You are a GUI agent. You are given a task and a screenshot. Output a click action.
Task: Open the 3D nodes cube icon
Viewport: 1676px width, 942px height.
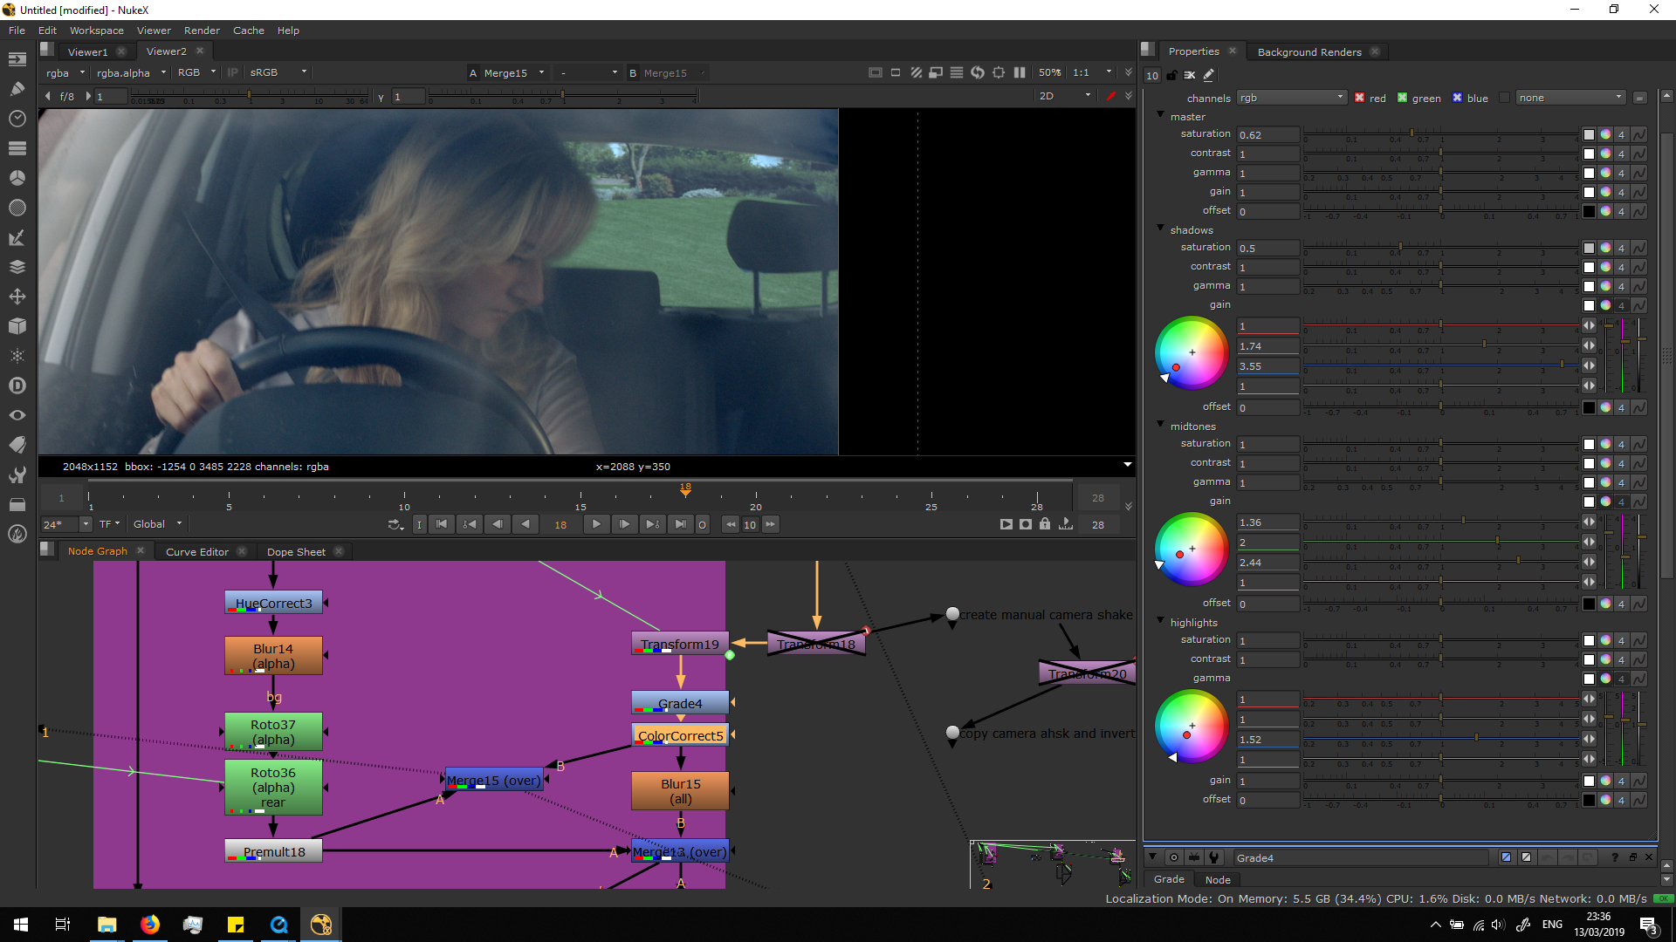(x=17, y=326)
